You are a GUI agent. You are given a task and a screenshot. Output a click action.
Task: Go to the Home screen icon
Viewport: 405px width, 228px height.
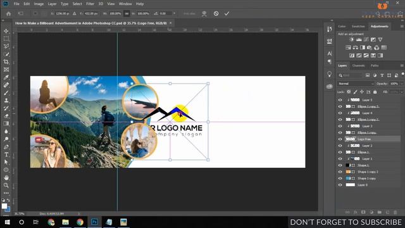pos(8,13)
